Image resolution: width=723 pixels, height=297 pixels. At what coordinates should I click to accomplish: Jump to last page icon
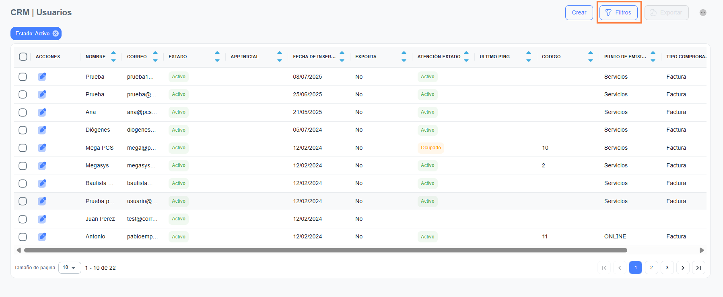tap(698, 268)
